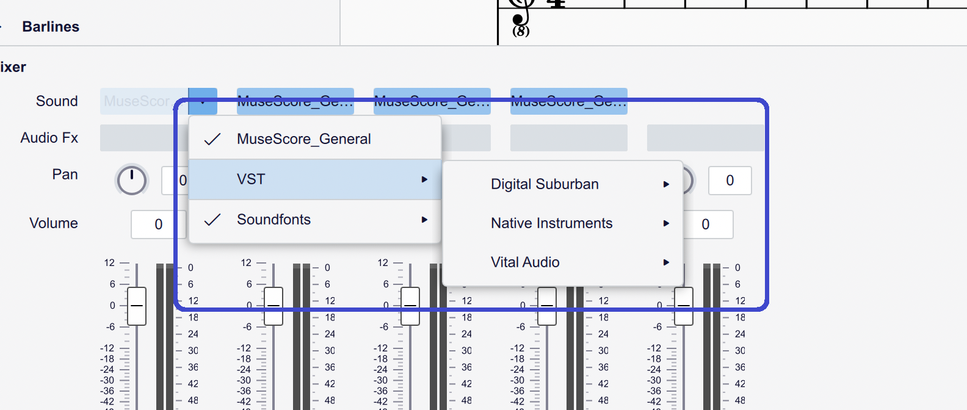The height and width of the screenshot is (410, 967).
Task: Click the fourth channel volume fader handle
Action: [x=547, y=306]
